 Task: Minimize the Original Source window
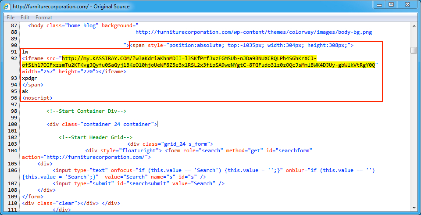379,4
